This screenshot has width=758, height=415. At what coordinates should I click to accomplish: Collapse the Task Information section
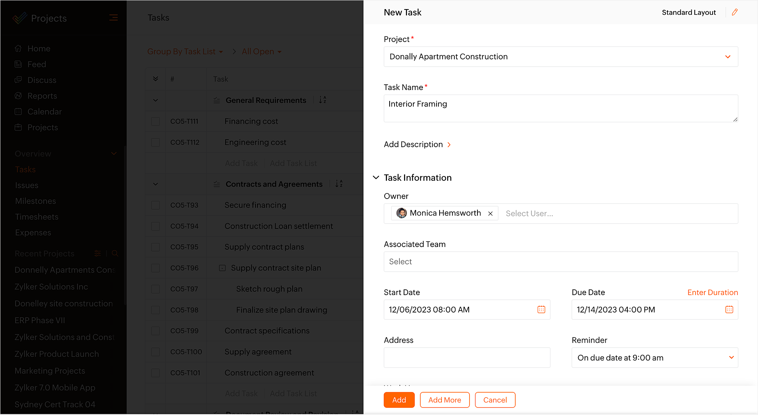coord(376,177)
